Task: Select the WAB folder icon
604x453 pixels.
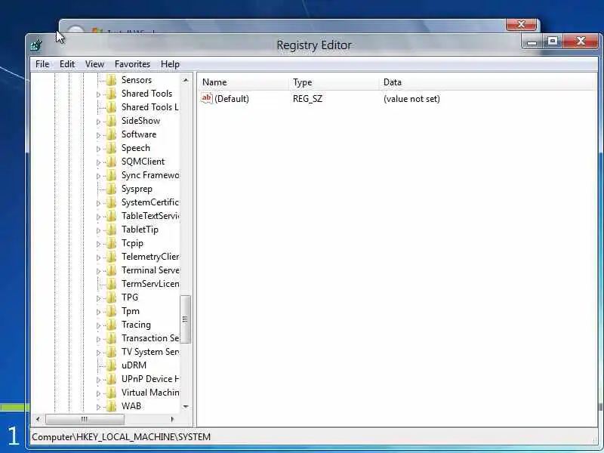Action: (111, 406)
